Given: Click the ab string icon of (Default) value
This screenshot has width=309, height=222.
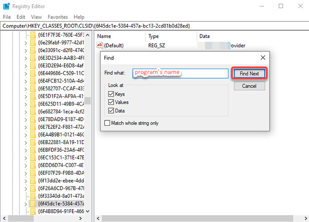Looking at the screenshot, I should (x=100, y=45).
